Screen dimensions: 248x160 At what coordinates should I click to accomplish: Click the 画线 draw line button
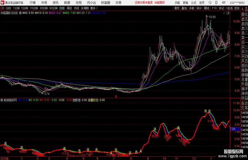click(207, 8)
